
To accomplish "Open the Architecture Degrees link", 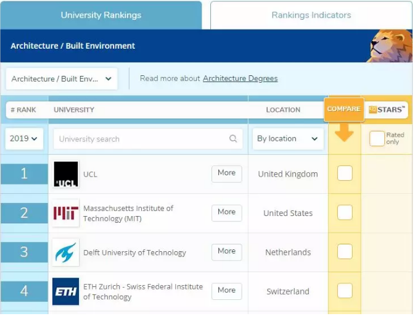I will (x=241, y=78).
